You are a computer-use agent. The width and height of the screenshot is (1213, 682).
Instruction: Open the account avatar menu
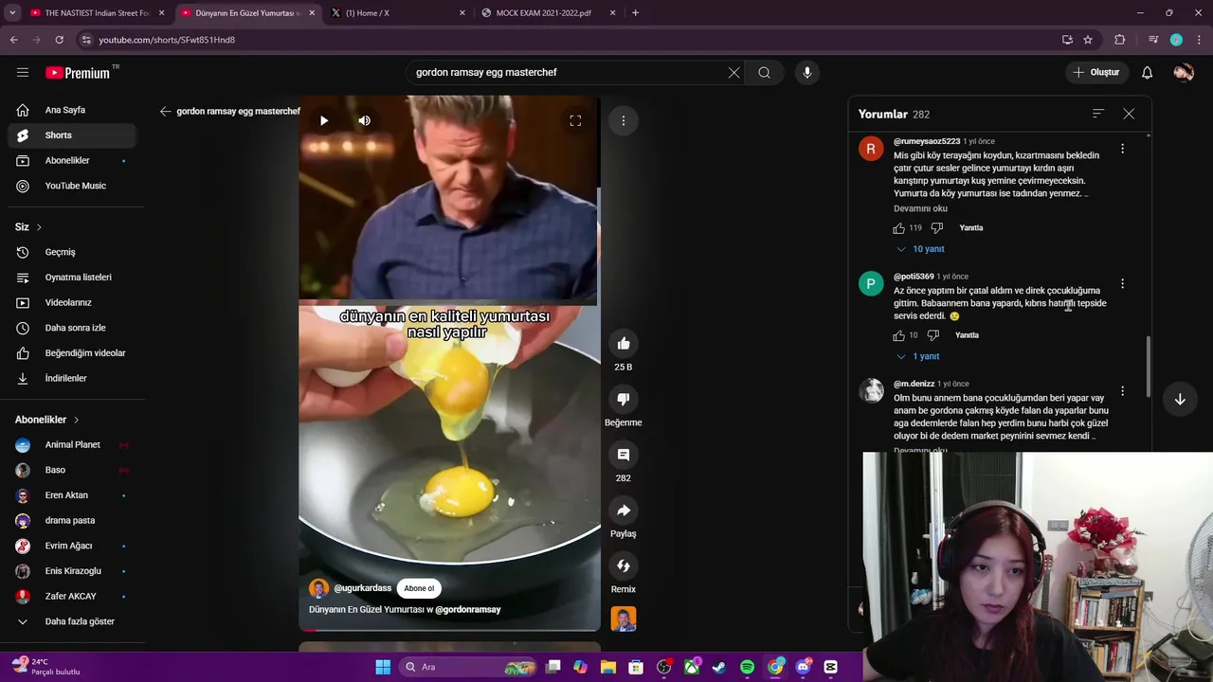coord(1183,72)
